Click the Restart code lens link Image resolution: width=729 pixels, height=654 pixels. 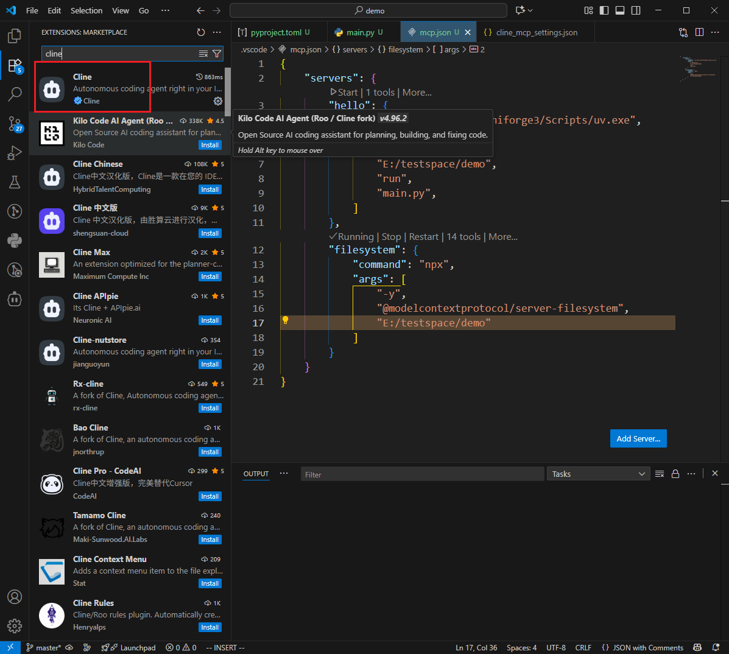coord(423,237)
